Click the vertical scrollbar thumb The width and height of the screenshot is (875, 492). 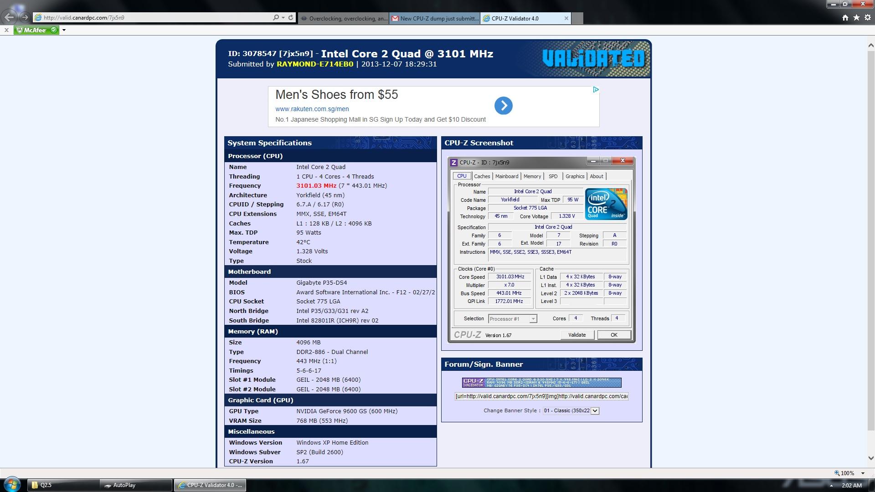870,240
